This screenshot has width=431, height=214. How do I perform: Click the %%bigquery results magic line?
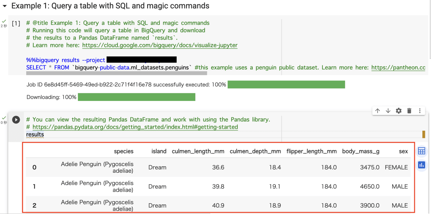101,60
